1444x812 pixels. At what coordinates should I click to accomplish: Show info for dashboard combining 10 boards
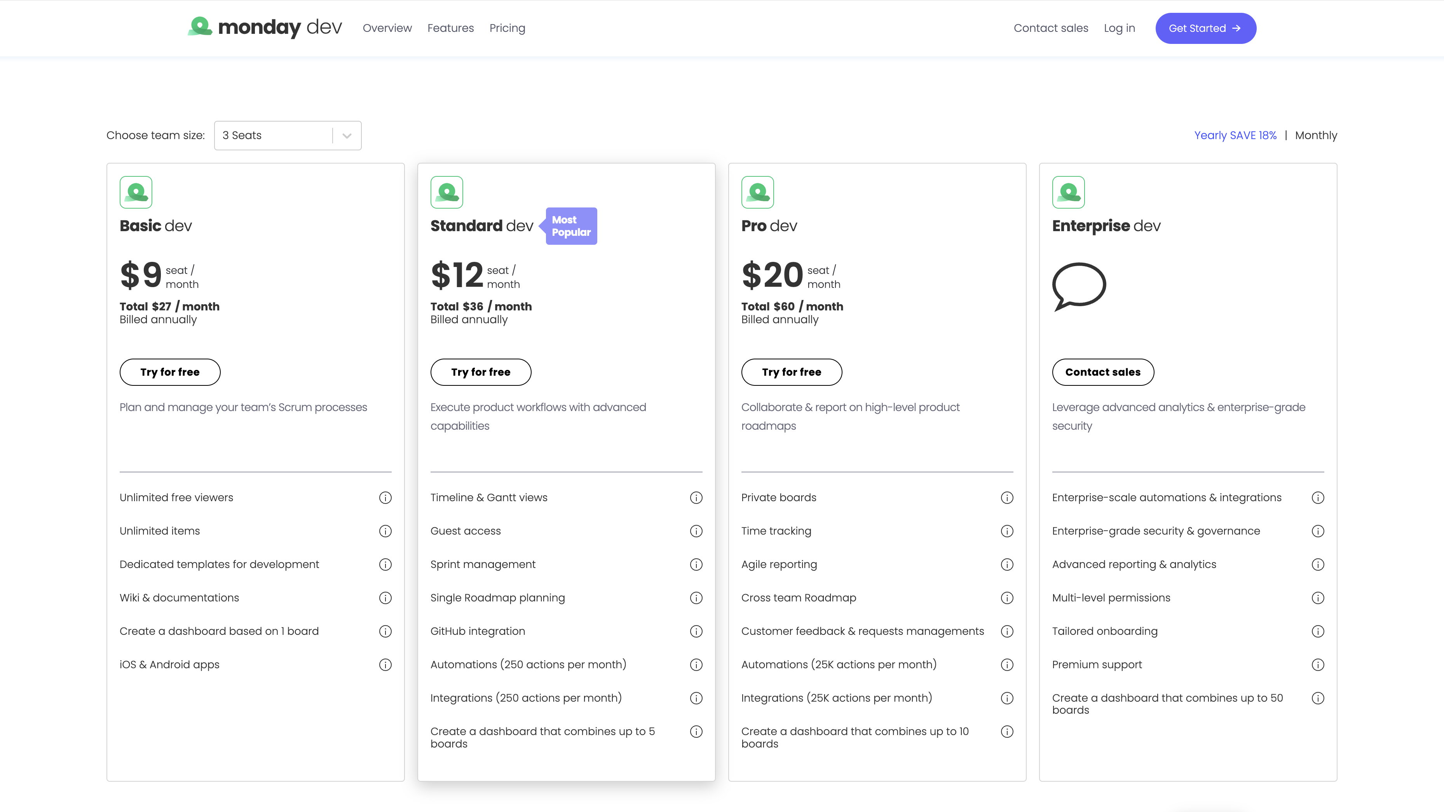point(1007,731)
